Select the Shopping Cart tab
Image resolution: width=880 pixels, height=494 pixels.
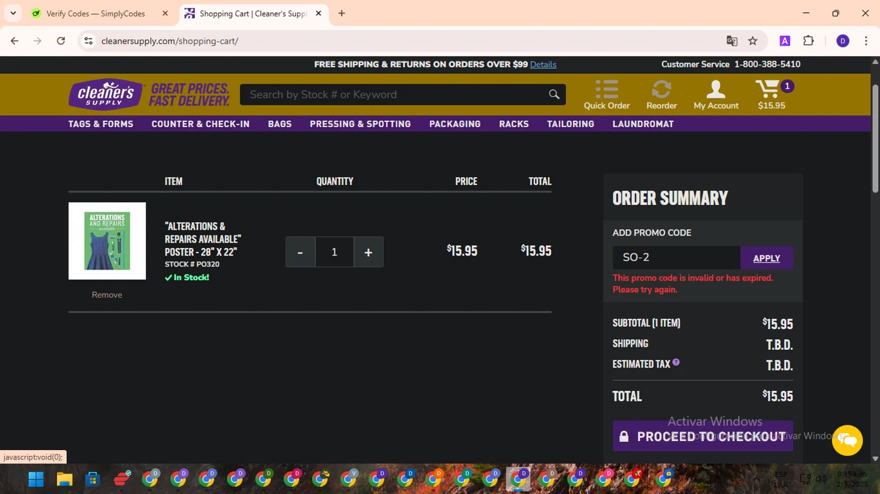252,13
